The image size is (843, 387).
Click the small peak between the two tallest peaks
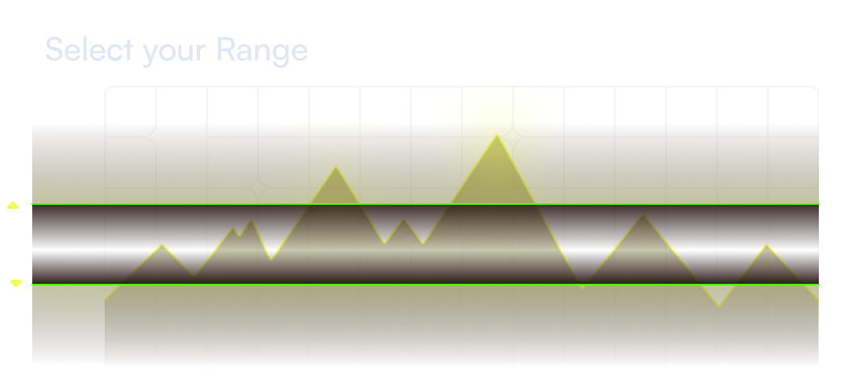[x=404, y=219]
